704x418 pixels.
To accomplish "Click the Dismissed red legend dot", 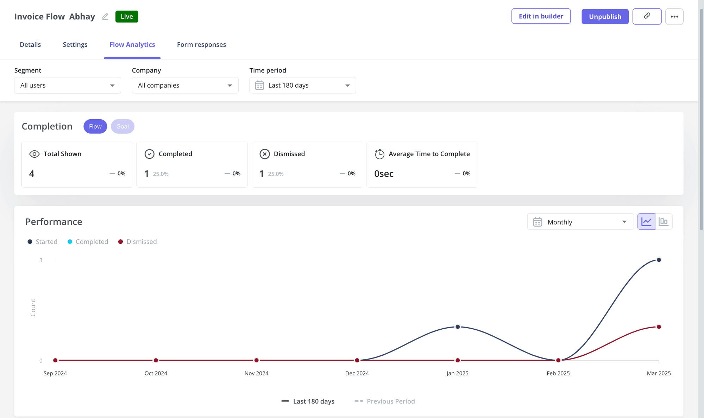I will 120,242.
